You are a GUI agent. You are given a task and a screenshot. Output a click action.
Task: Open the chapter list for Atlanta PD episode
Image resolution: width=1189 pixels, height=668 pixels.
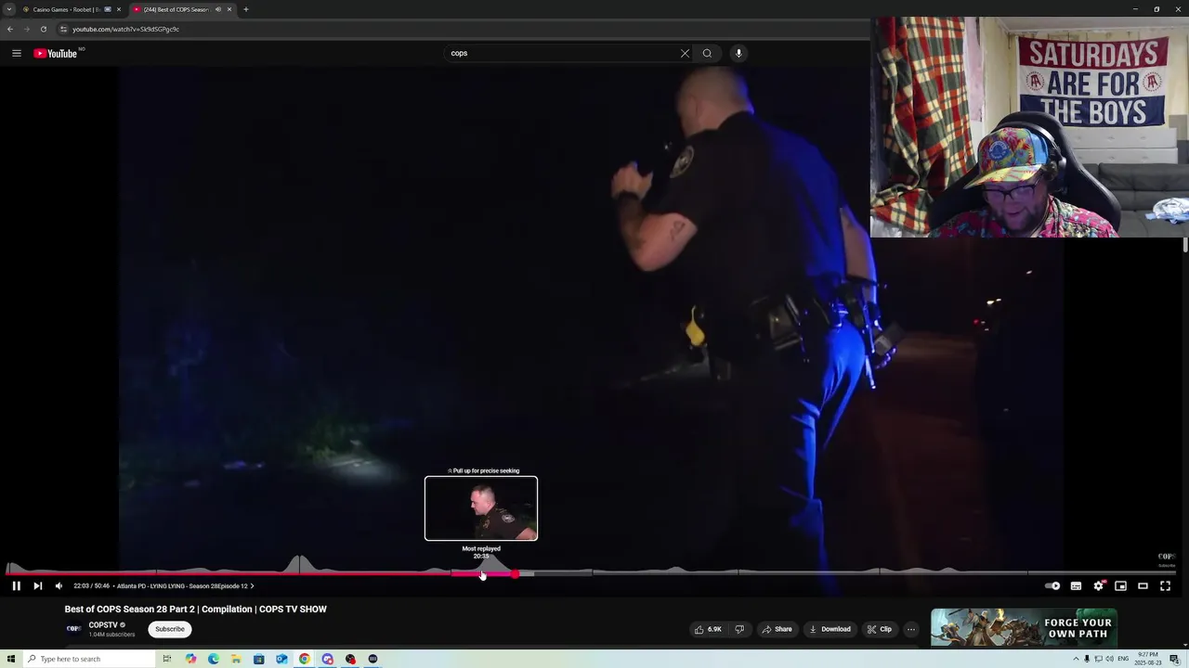click(185, 585)
